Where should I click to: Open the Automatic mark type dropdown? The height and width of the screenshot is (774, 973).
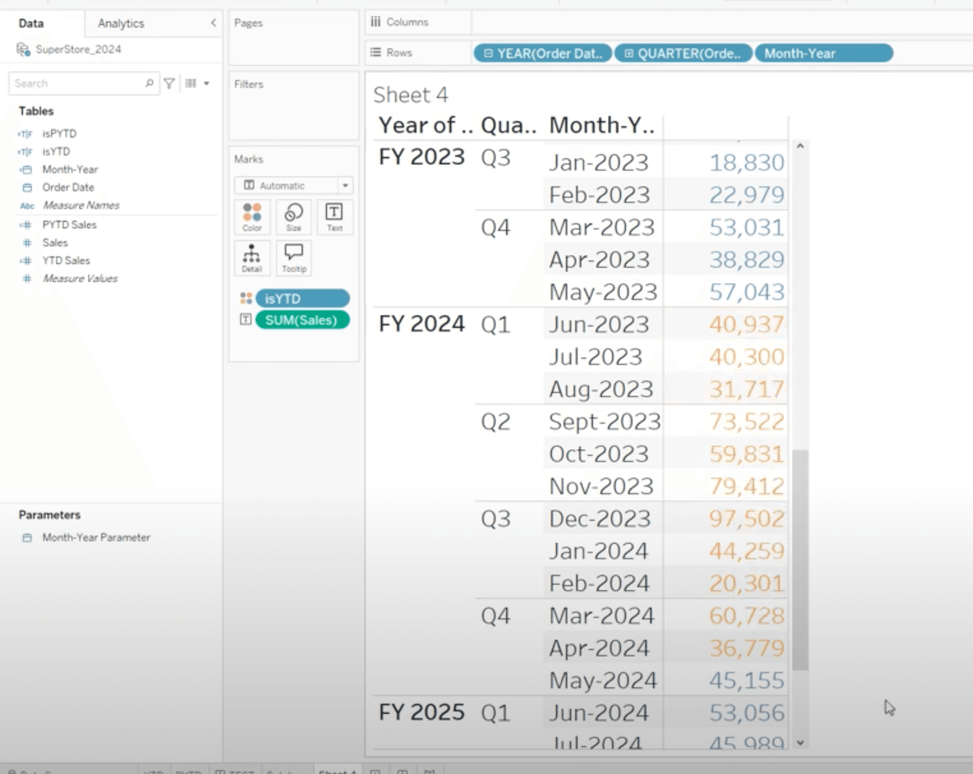[345, 185]
